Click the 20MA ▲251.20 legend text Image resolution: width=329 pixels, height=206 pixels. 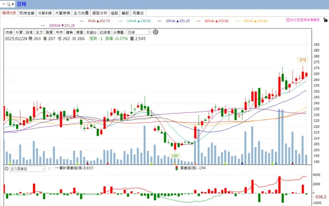pyautogui.click(x=178, y=21)
